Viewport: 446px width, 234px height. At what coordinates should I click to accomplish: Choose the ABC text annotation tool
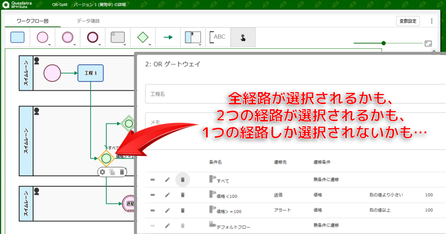tap(218, 37)
